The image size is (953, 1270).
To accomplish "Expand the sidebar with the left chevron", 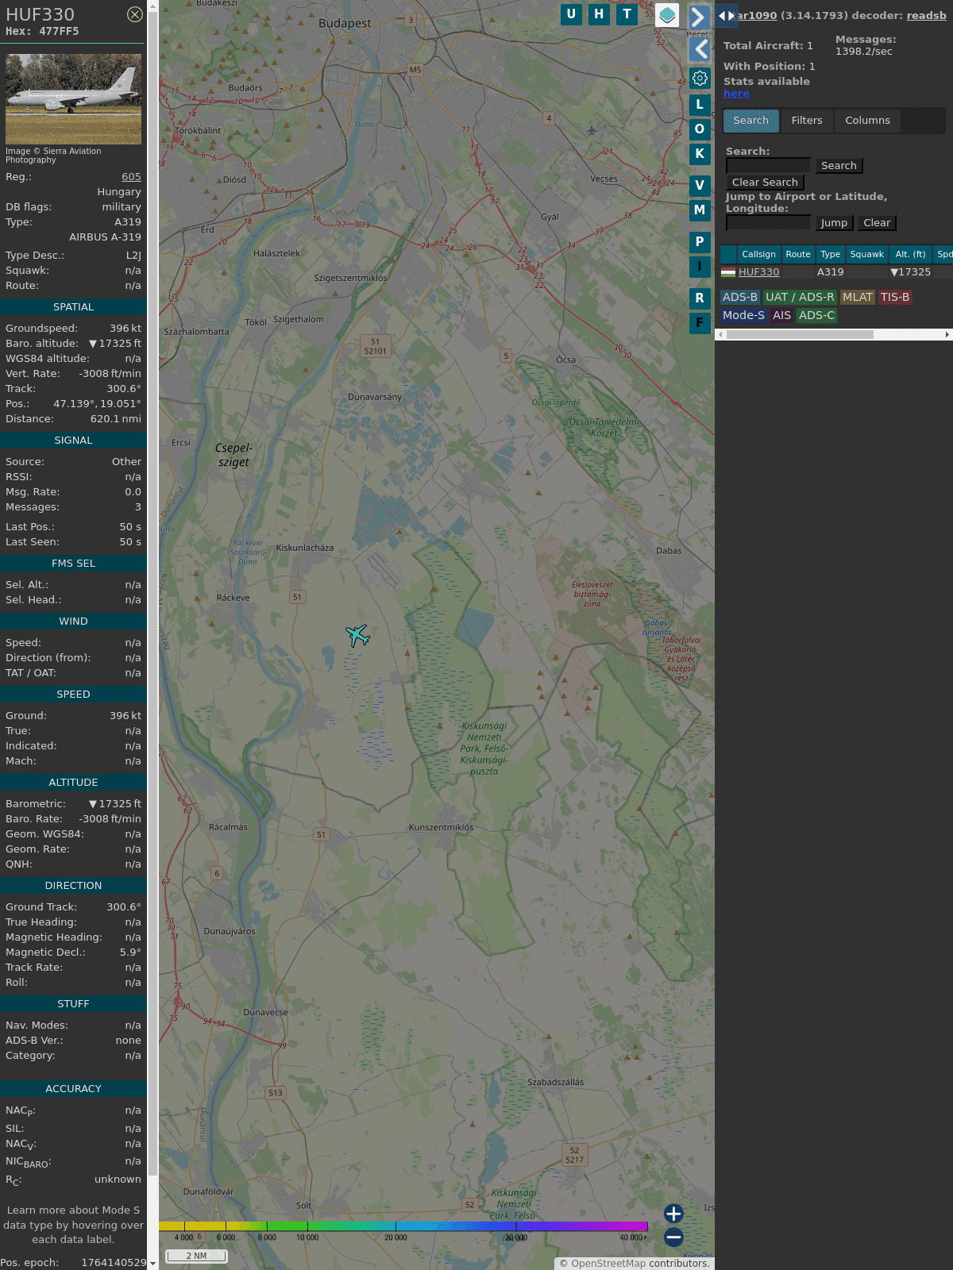I will [x=700, y=49].
